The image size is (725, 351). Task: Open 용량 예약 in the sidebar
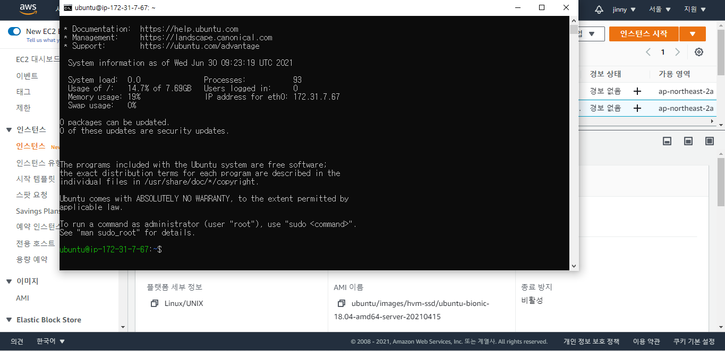click(x=32, y=259)
